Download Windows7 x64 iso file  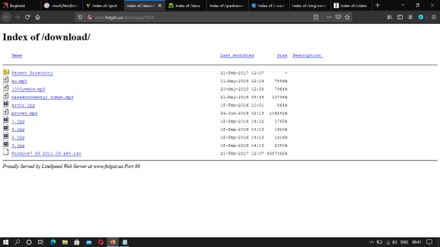click(47, 154)
